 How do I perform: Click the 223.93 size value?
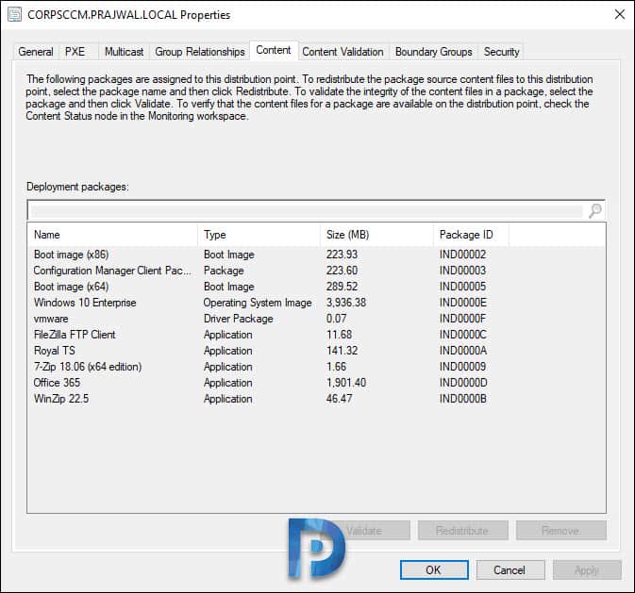coord(343,255)
